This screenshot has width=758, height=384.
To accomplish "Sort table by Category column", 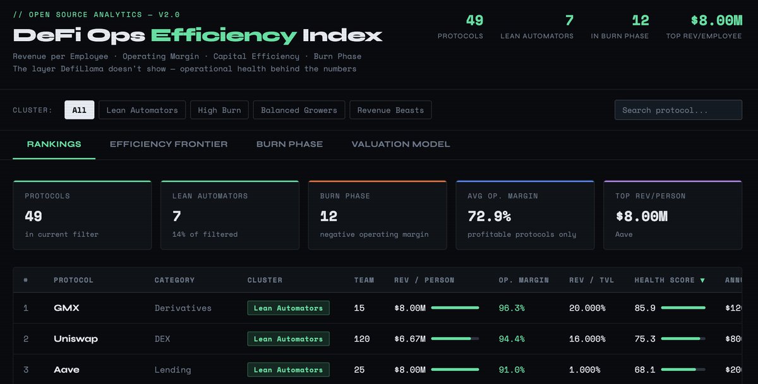I will click(174, 280).
